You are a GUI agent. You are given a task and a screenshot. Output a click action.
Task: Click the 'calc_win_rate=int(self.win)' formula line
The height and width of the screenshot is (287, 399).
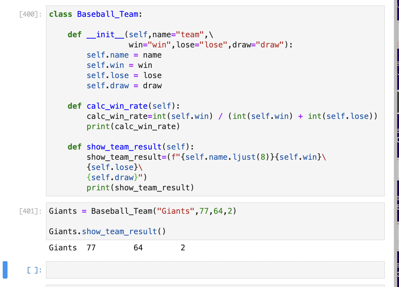(232, 116)
